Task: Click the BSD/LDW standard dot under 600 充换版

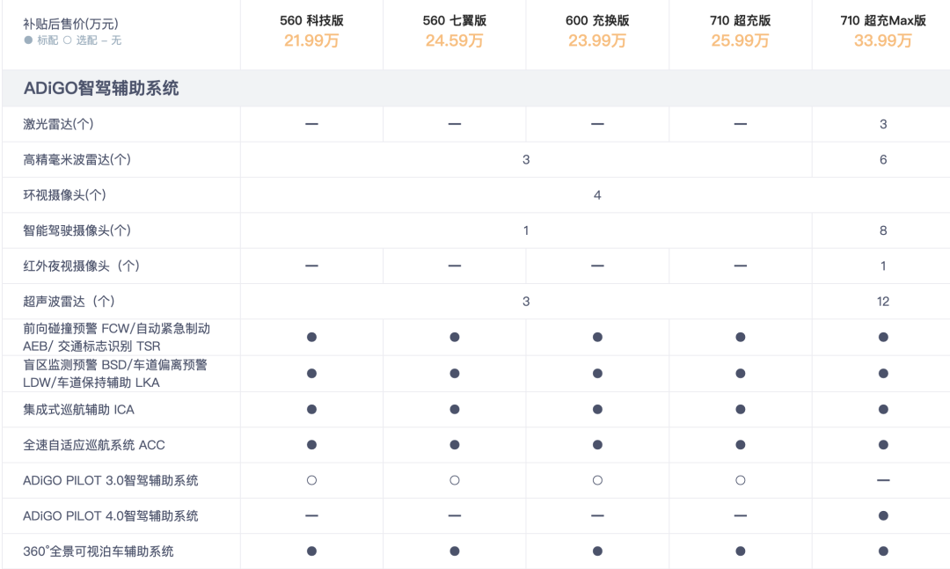Action: (x=597, y=373)
